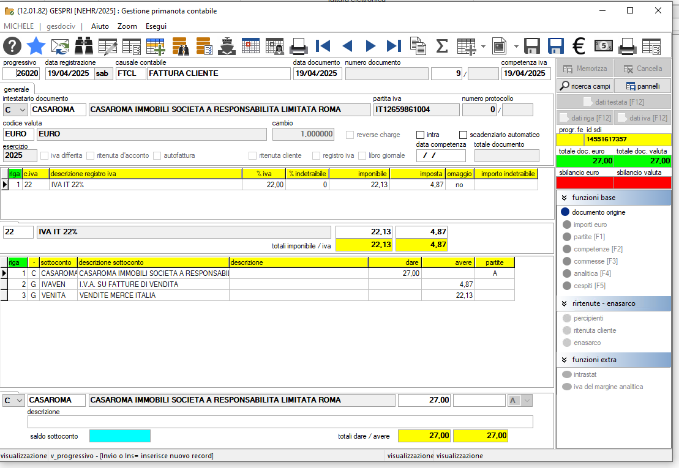
Task: Open the Aiuto menu
Action: (x=100, y=26)
